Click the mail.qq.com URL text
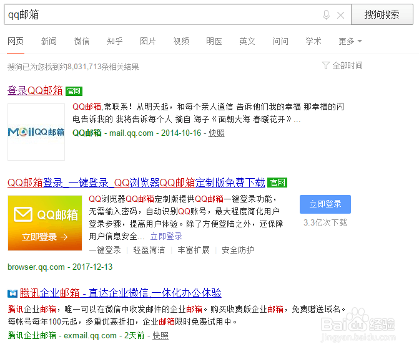 132,133
